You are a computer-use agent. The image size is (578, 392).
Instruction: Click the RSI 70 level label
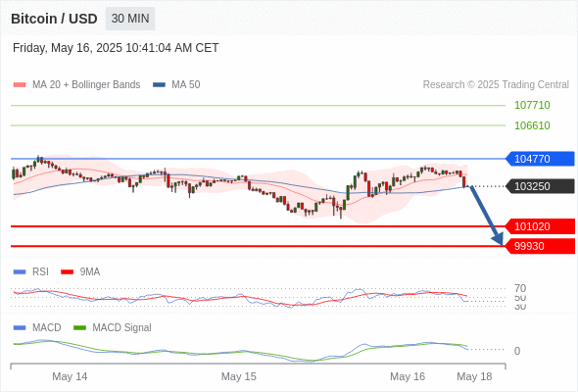(x=520, y=288)
